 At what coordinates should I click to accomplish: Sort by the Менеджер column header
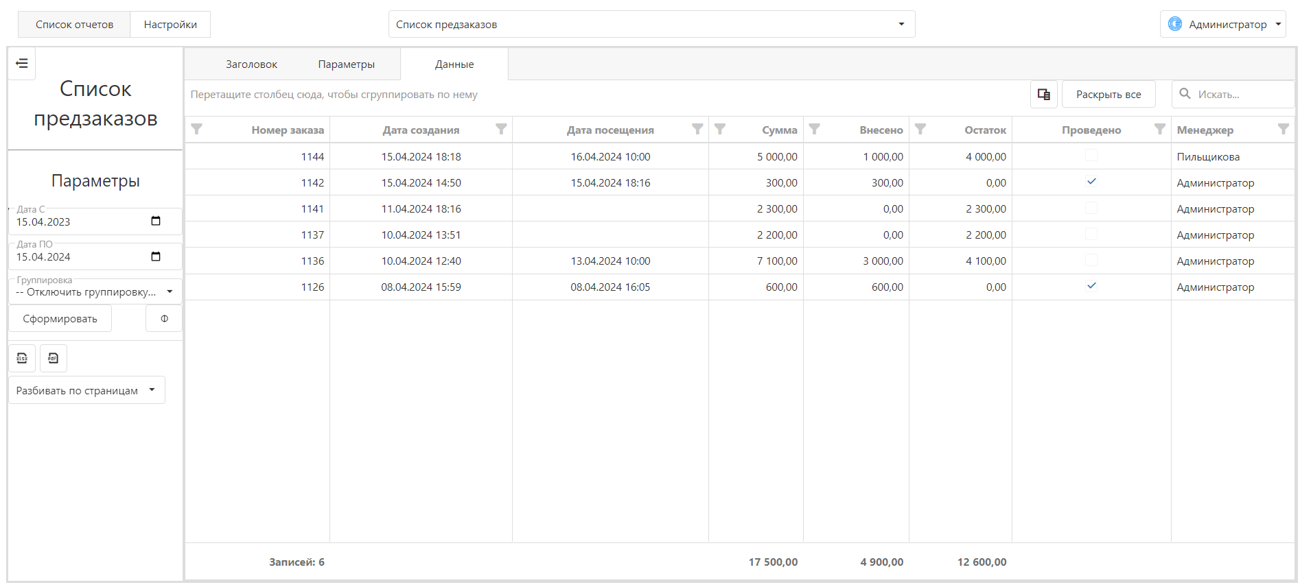coord(1205,130)
